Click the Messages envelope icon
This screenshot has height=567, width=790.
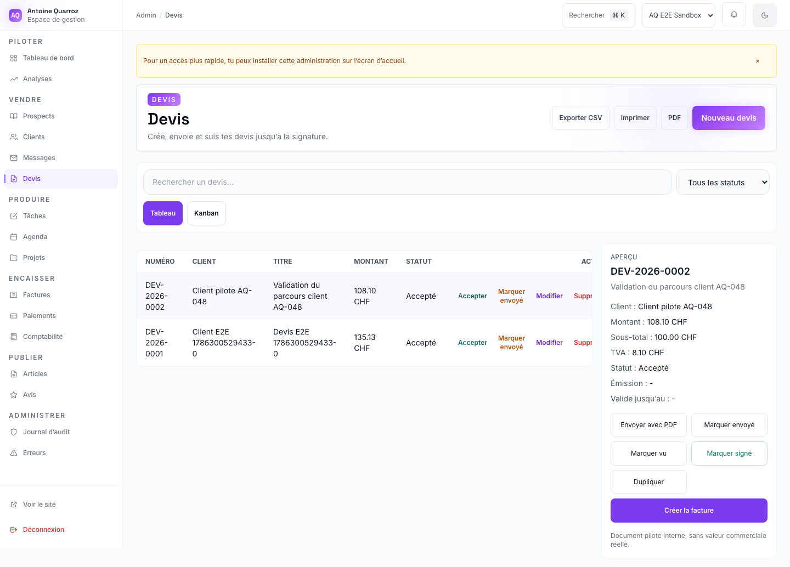click(14, 158)
